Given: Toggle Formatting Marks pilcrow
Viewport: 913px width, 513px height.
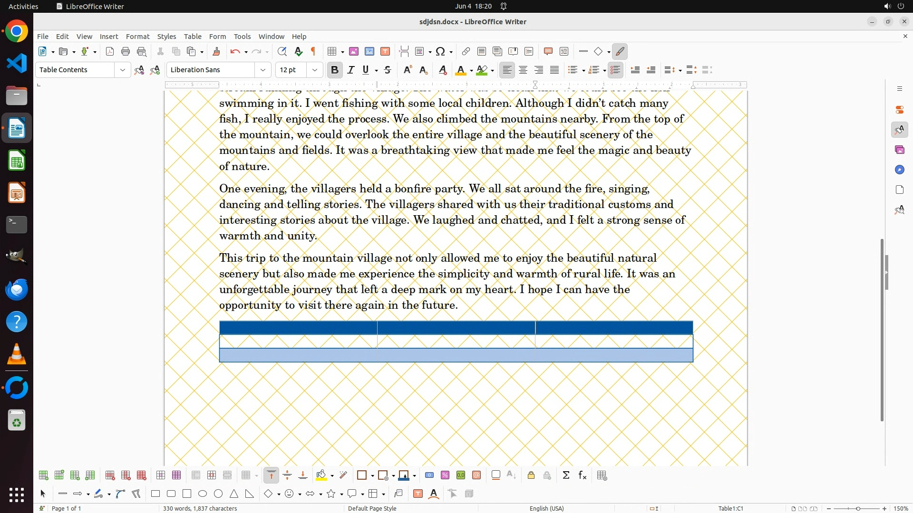Looking at the screenshot, I should (x=313, y=52).
